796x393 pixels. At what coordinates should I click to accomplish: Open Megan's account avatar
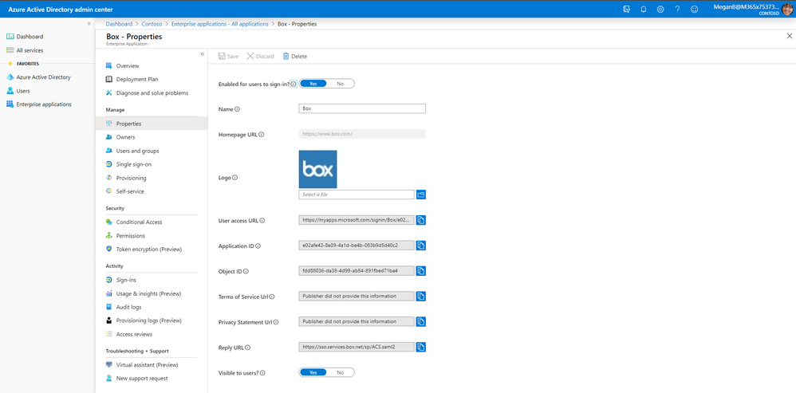787,9
